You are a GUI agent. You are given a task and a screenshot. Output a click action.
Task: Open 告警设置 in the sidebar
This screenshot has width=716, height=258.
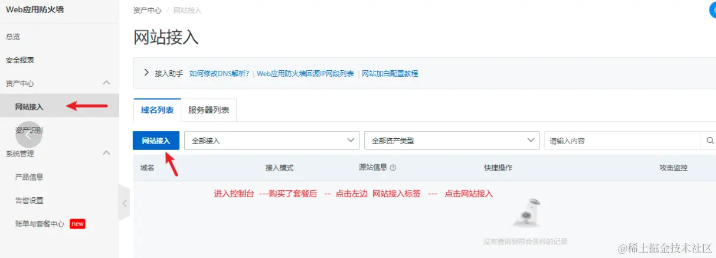[x=29, y=200]
